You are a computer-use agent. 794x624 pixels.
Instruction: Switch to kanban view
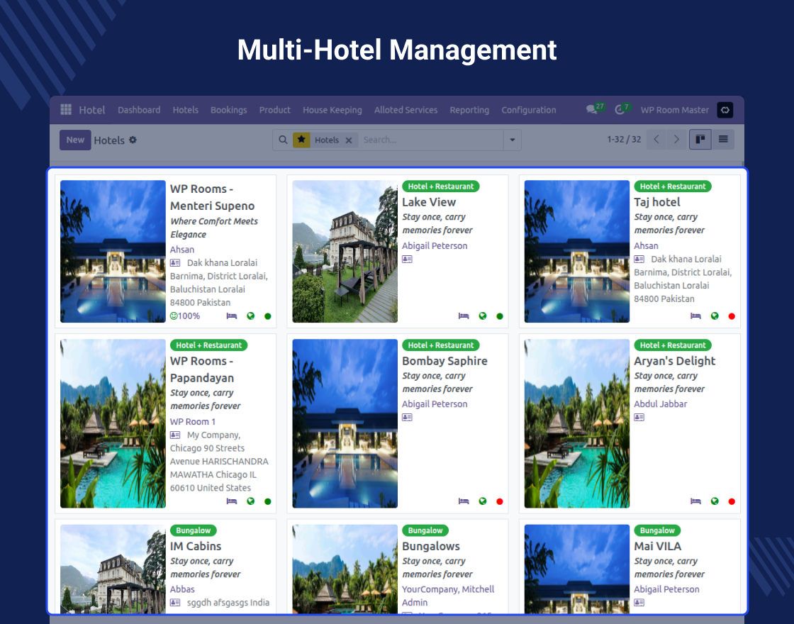coord(700,140)
